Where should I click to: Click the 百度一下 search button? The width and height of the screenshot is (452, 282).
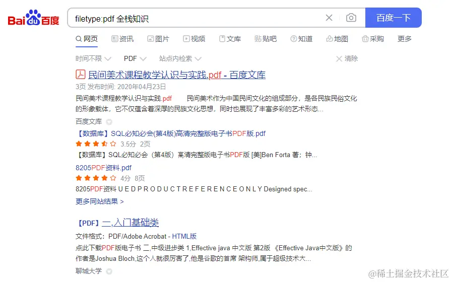pos(393,18)
